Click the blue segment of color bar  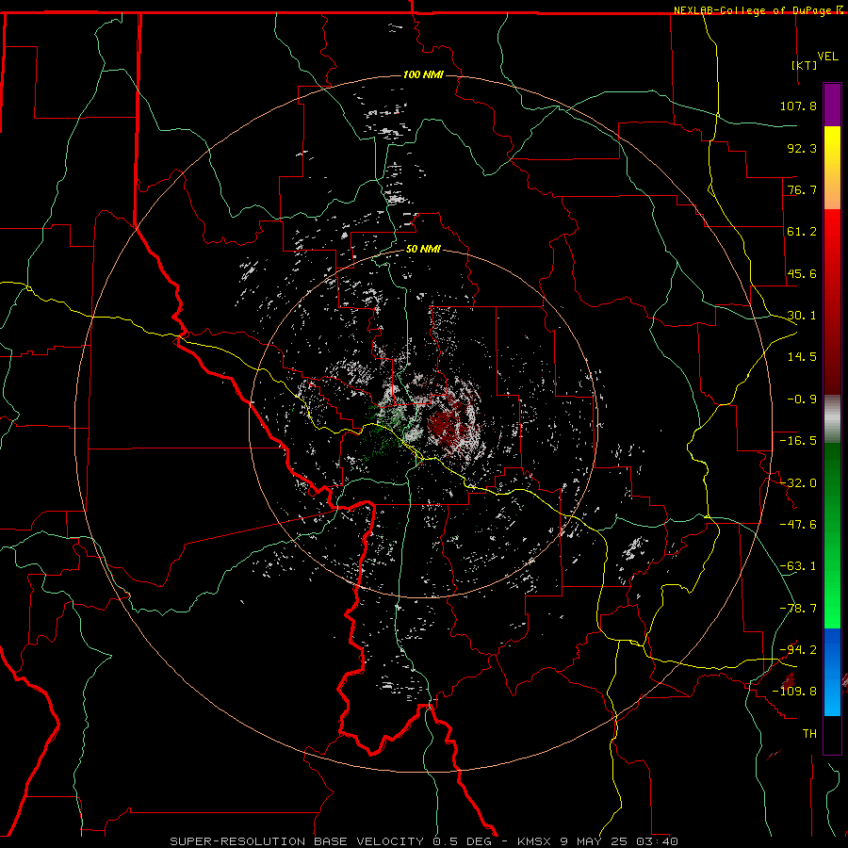click(832, 672)
